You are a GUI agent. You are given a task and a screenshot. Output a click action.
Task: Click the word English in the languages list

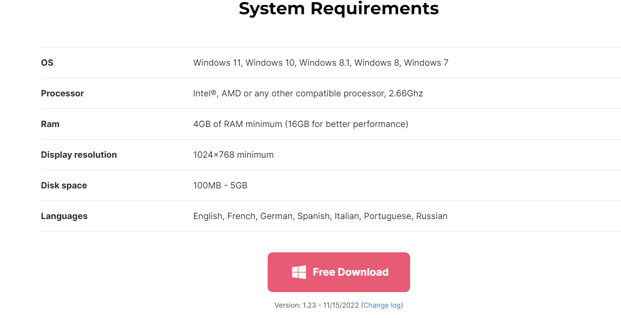pyautogui.click(x=208, y=216)
